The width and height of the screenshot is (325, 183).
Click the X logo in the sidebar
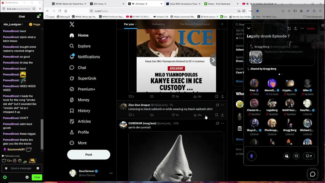72,24
